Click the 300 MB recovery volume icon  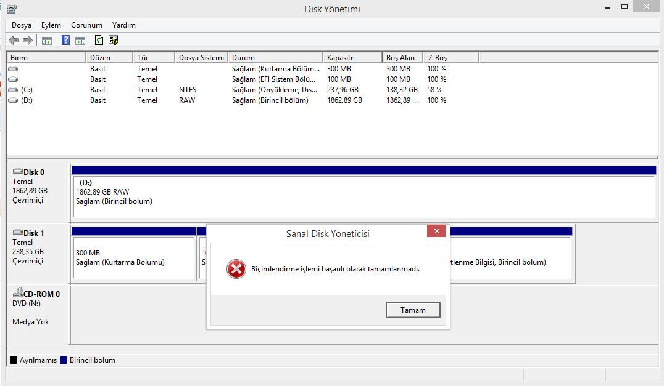coord(13,68)
